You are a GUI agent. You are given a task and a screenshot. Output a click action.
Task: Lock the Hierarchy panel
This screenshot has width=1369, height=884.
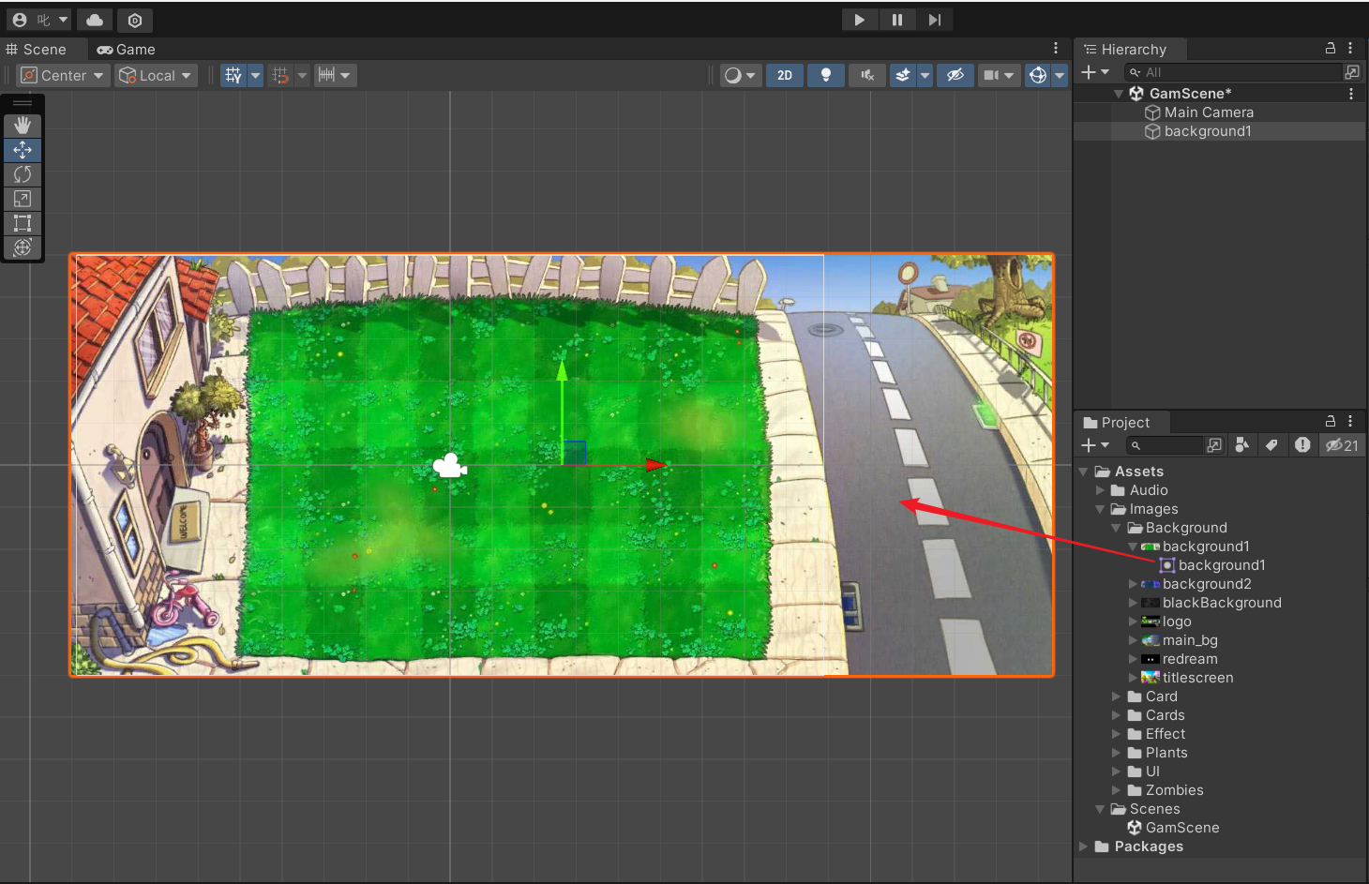click(x=1330, y=48)
